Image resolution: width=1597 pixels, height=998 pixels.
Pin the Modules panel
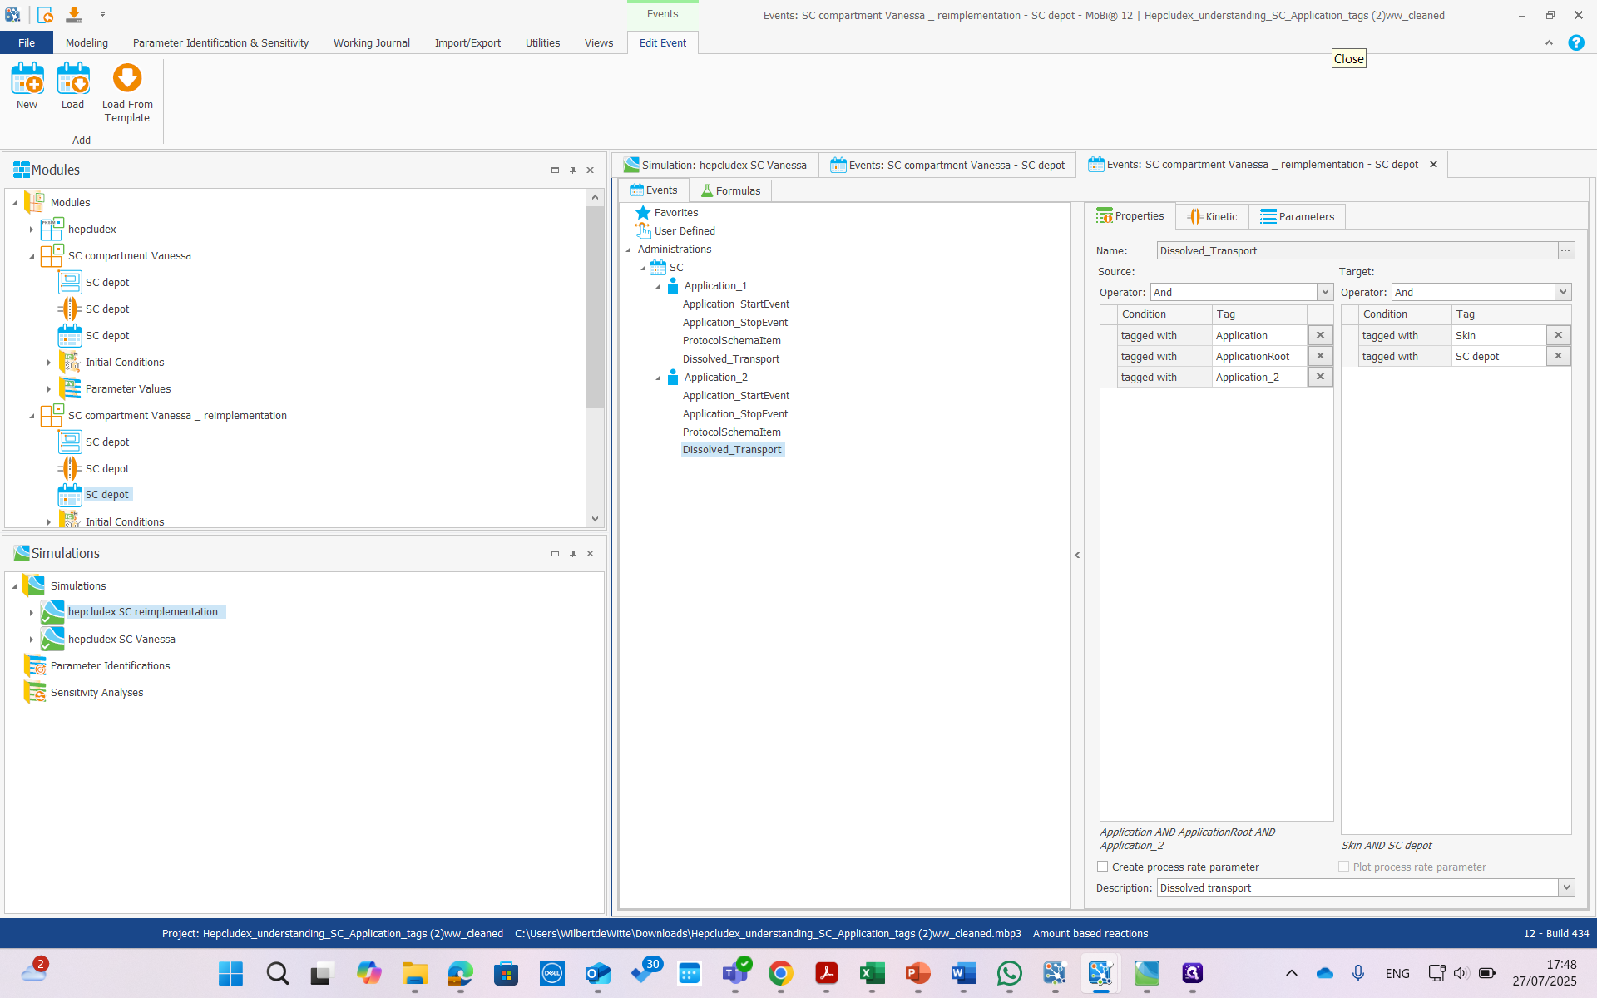click(x=572, y=170)
